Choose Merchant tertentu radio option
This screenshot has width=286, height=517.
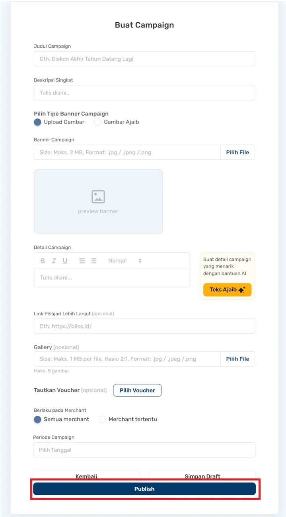(x=102, y=419)
